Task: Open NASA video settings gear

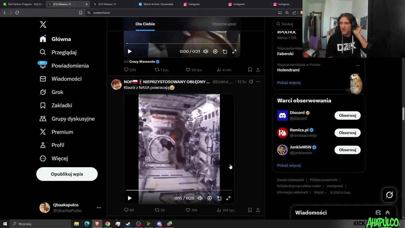Action: 209,198
